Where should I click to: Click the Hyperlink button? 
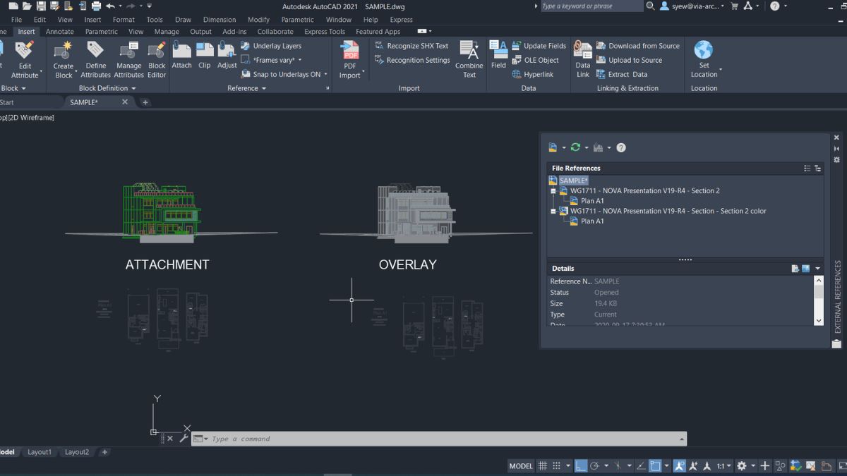click(533, 74)
